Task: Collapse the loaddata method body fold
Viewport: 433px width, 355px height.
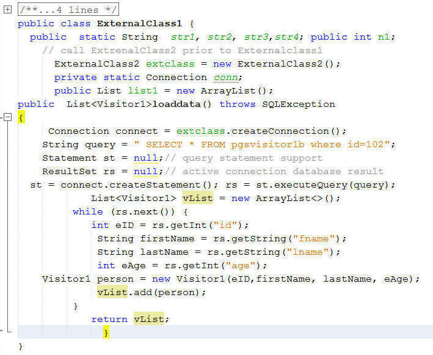Action: 8,117
